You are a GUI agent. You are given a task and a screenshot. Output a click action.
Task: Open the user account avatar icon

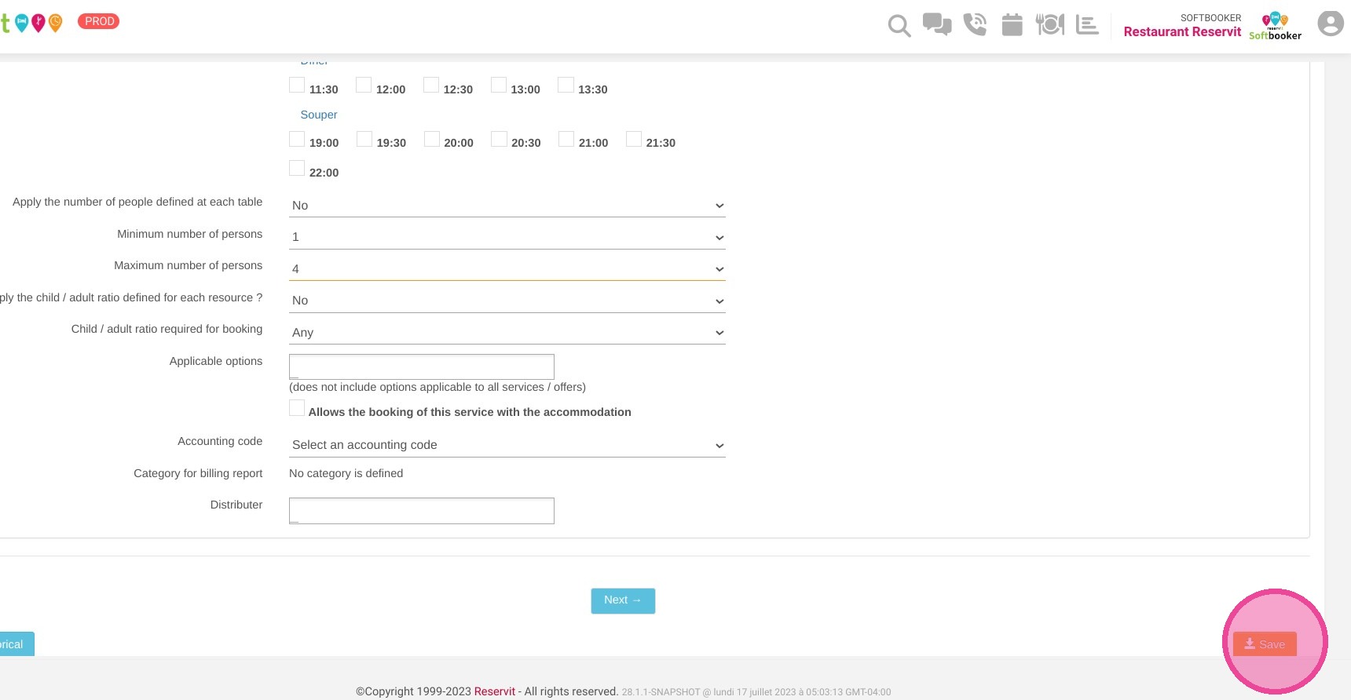coord(1331,24)
